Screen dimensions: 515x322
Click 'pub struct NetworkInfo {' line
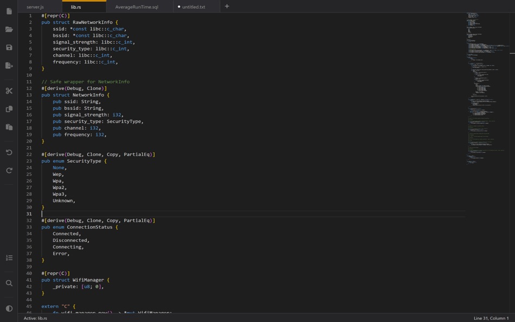click(75, 95)
